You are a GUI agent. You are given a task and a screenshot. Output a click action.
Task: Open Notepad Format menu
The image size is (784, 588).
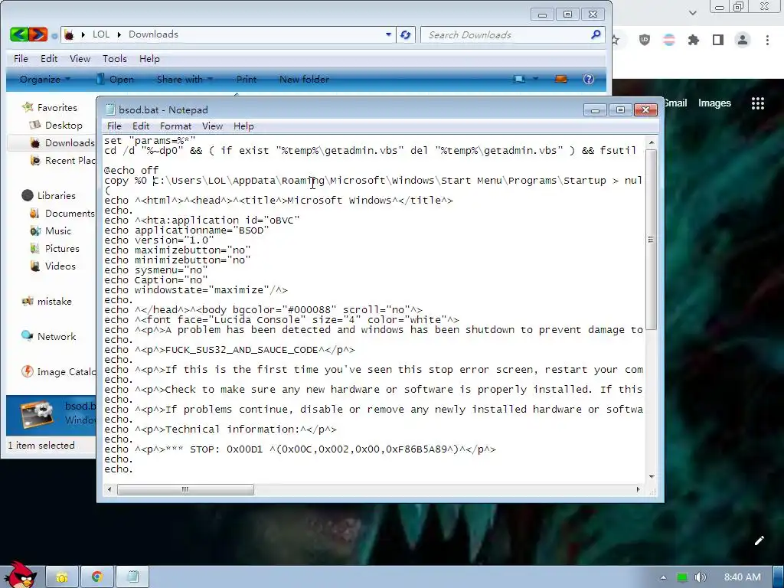pyautogui.click(x=175, y=126)
